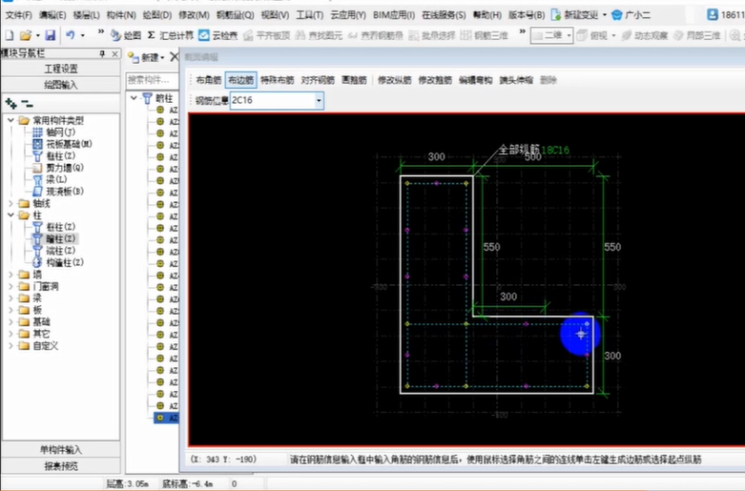Expand the 自定义 folder

click(10, 346)
